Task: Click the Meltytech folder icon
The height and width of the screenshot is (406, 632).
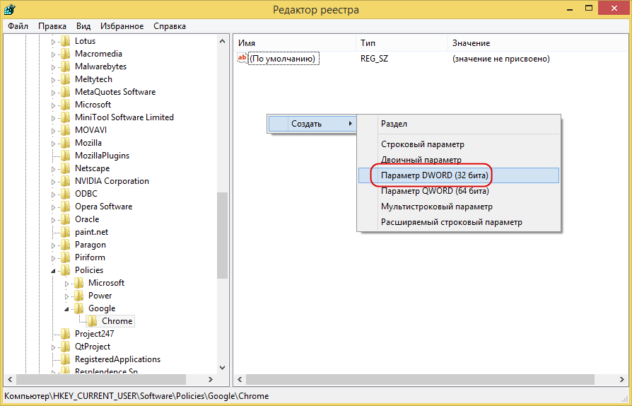Action: (x=65, y=79)
